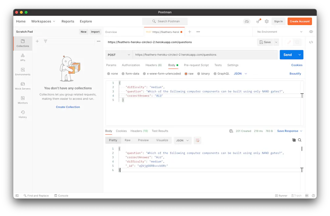This screenshot has height=216, width=330.
Task: Click the network globe icon in response
Action: click(x=231, y=131)
